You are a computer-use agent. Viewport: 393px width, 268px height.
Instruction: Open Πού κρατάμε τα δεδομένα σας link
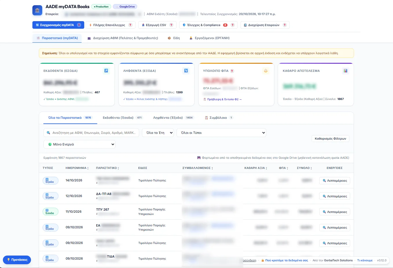click(285, 260)
